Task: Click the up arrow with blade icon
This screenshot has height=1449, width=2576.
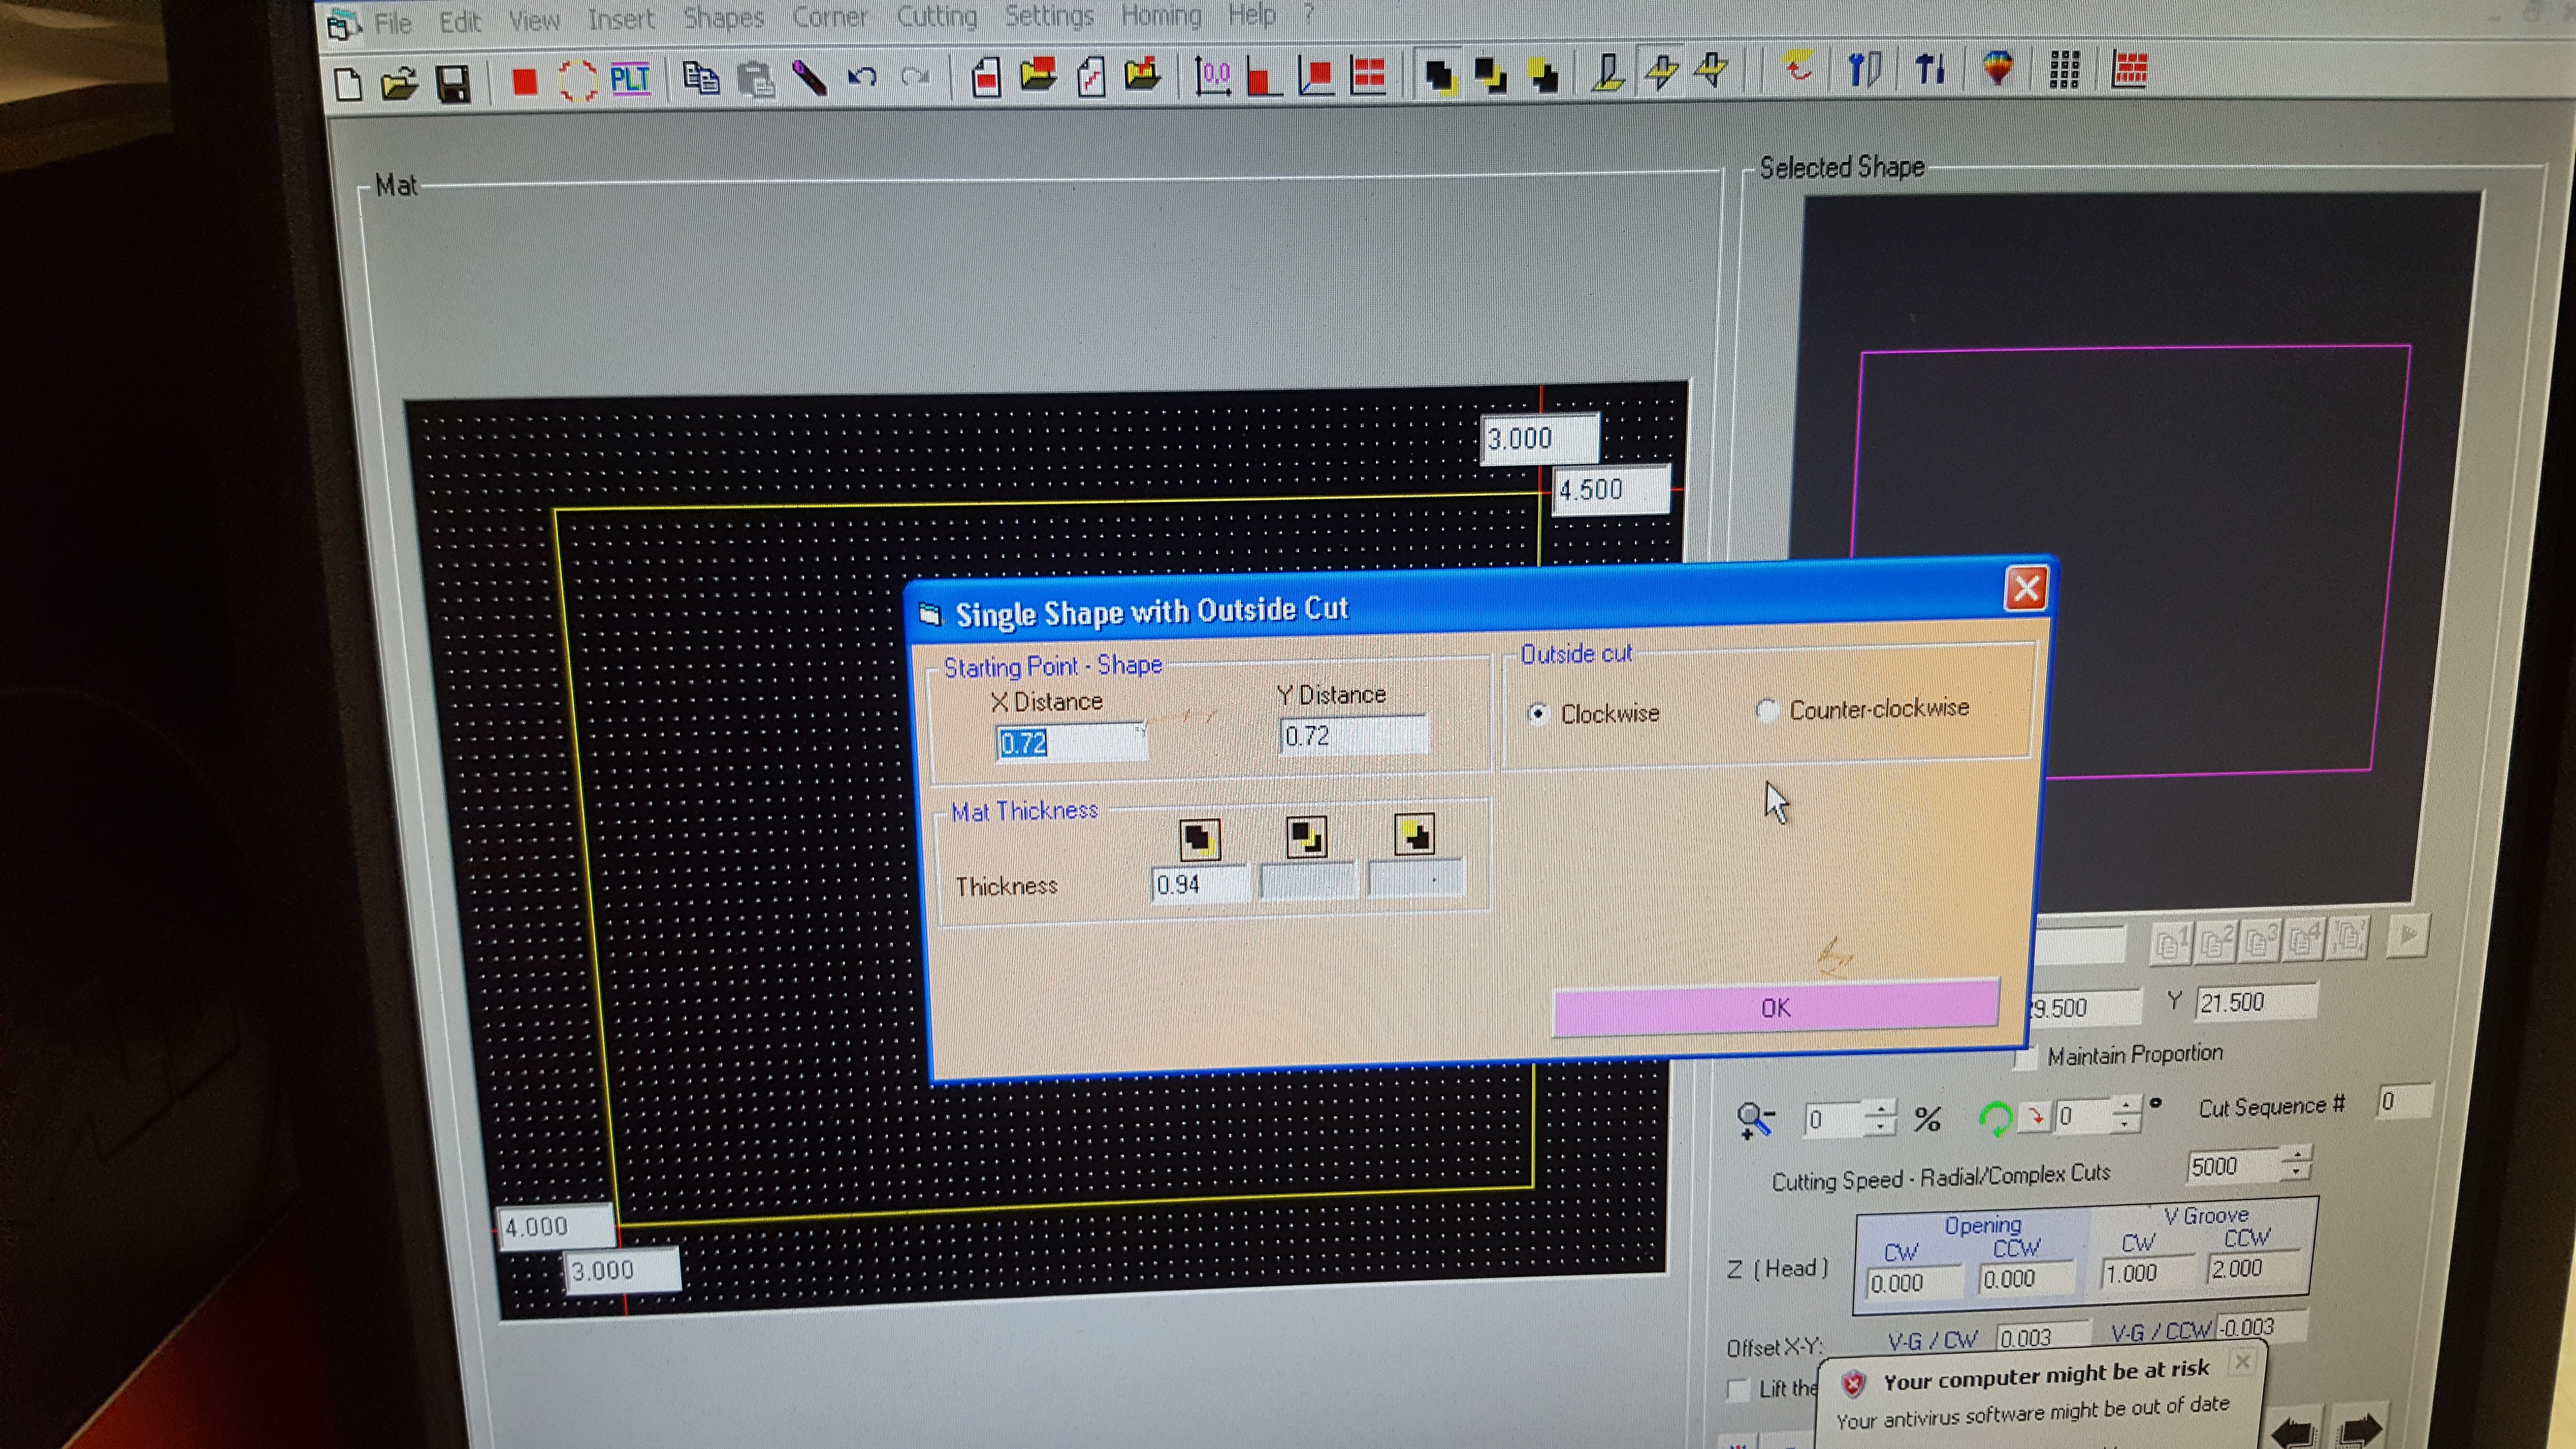Action: 1929,68
